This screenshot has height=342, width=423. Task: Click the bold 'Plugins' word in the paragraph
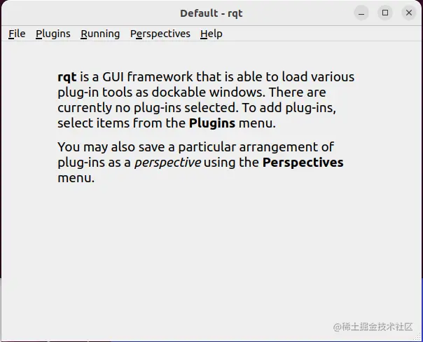(x=212, y=123)
